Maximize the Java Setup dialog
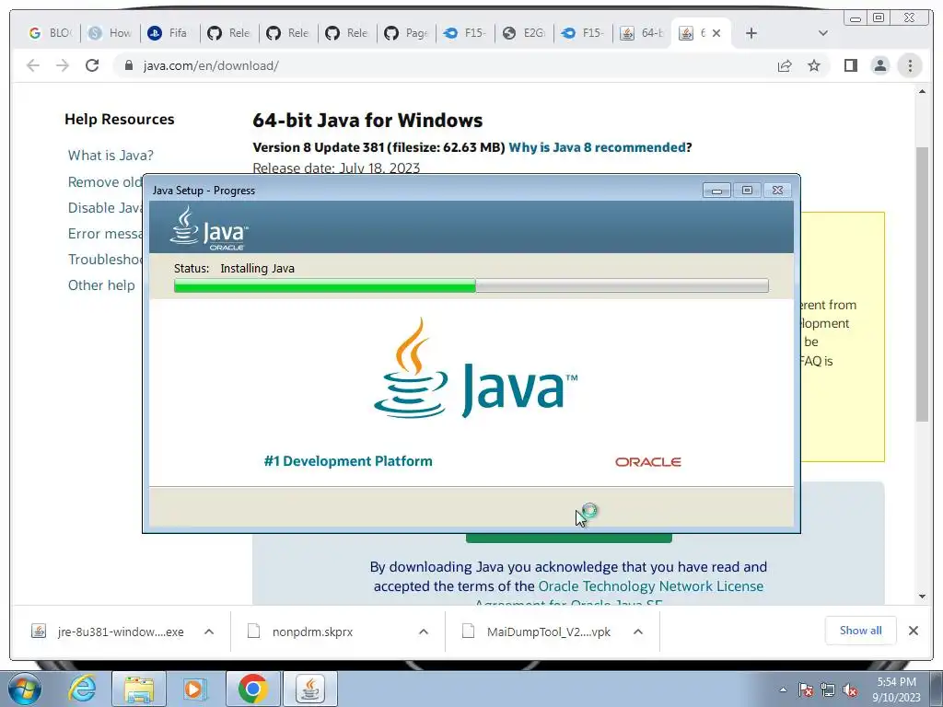This screenshot has width=943, height=707. click(x=747, y=191)
